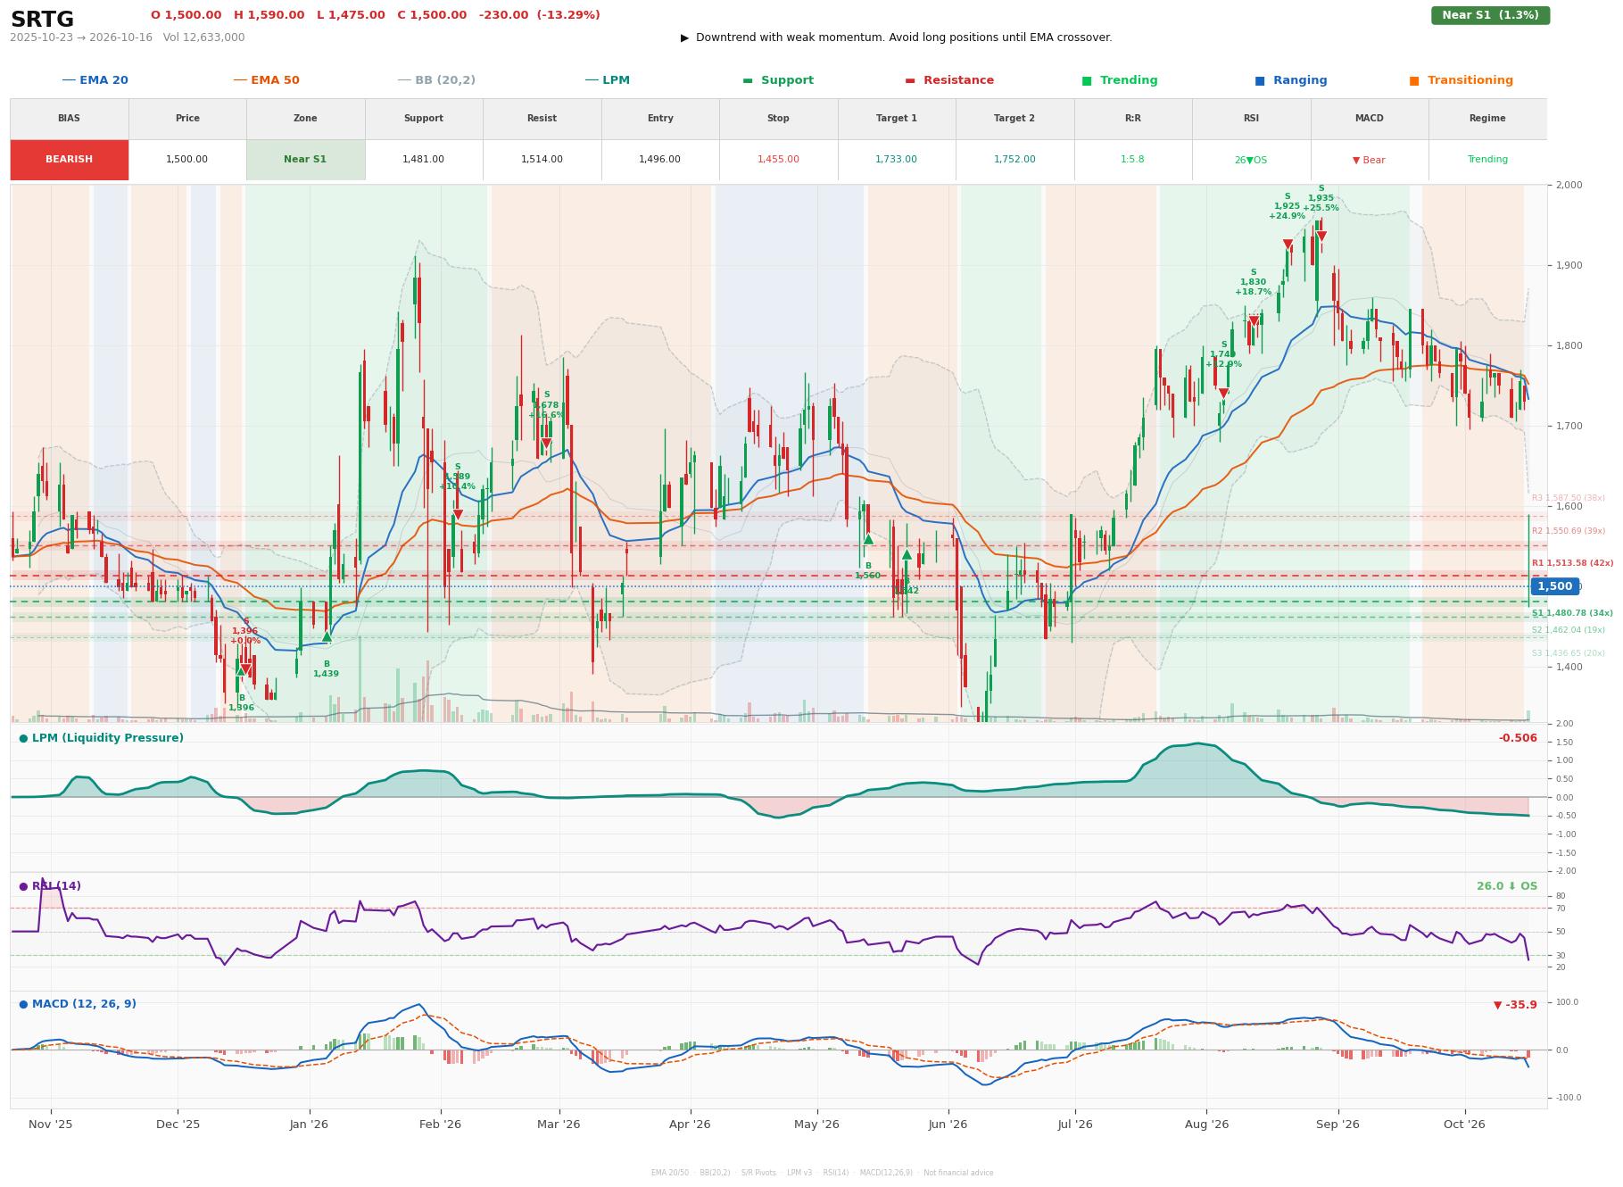Click the Stop value 1,455.00
Viewport: 1623px width, 1187px height.
tap(778, 160)
